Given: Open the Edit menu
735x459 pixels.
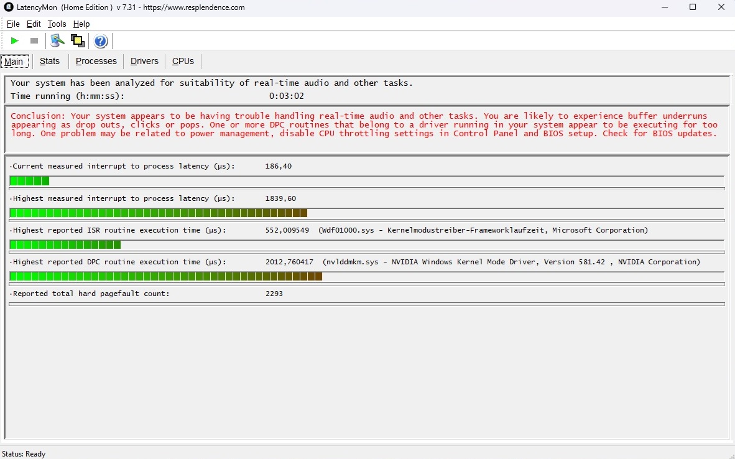Looking at the screenshot, I should tap(34, 24).
